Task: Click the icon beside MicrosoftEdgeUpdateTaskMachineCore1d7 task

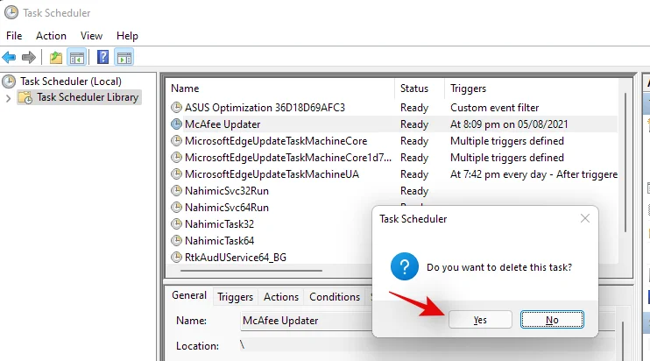Action: [177, 157]
